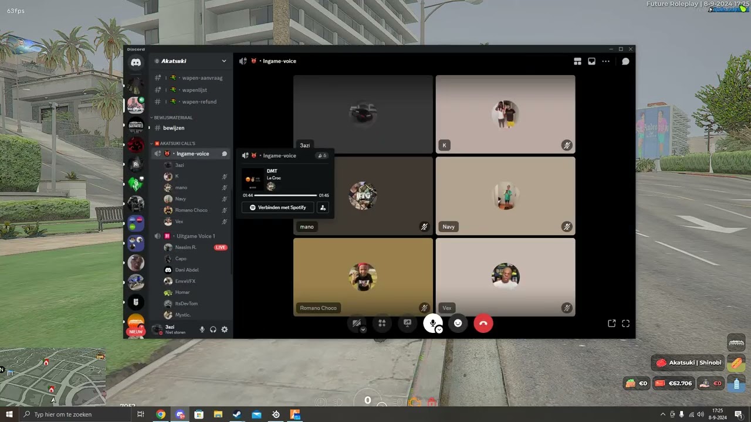Toggle headphones deafen in user panel
Screen dimensions: 751x422
tap(213, 329)
